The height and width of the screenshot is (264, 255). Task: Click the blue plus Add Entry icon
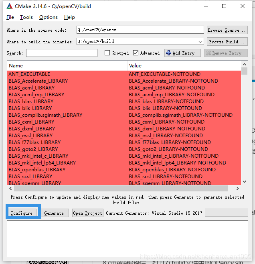click(168, 53)
